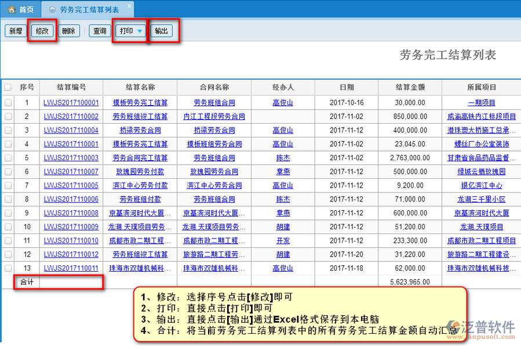The height and width of the screenshot is (346, 521).
Task: Click the 修改 toolbar button
Action: click(x=43, y=31)
